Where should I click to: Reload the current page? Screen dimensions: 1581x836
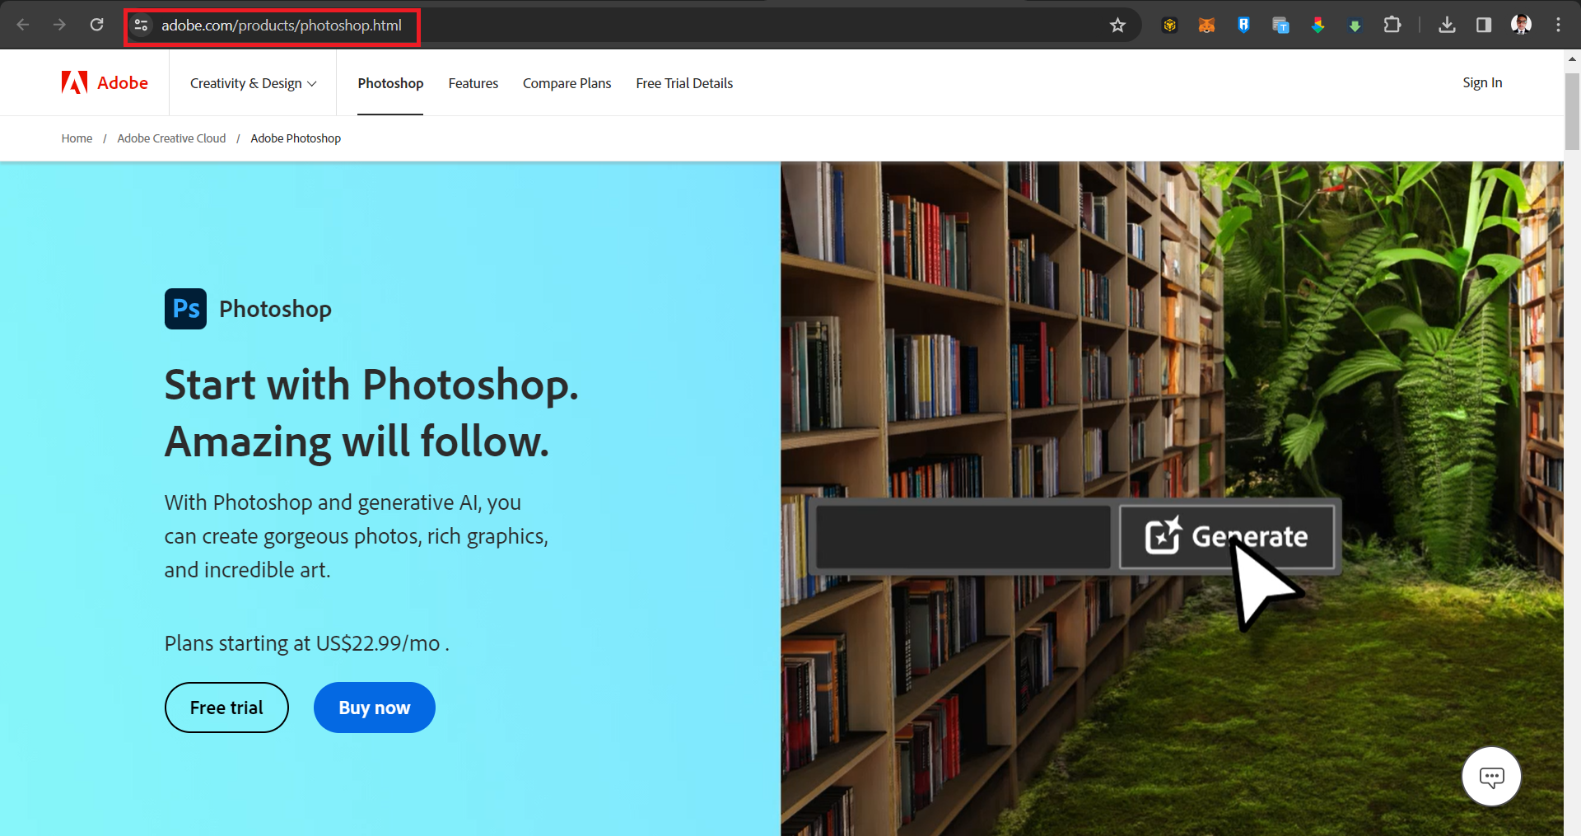click(x=96, y=25)
